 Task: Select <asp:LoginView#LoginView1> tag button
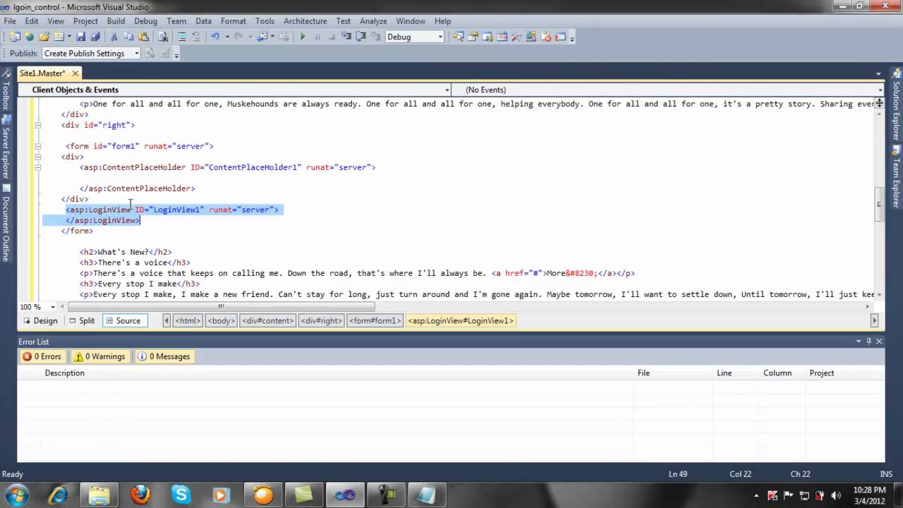(461, 320)
